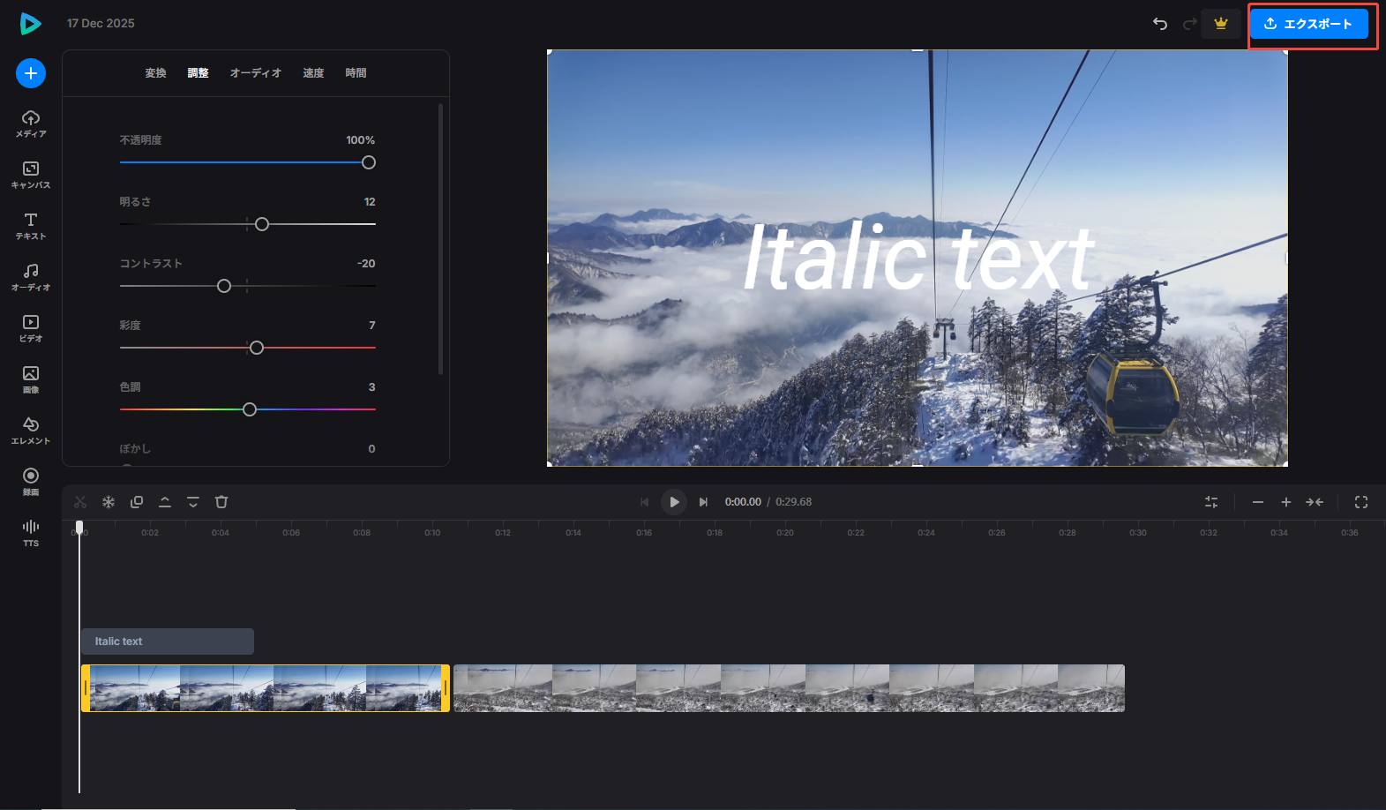Screen dimensions: 1386x810
Task: Open the テキスト tool in sidebar
Action: (31, 226)
